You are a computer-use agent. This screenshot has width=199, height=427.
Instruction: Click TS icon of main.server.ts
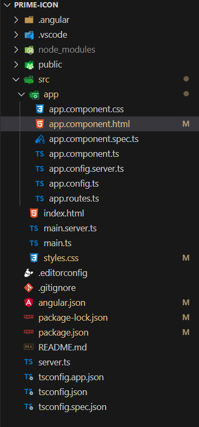point(34,228)
